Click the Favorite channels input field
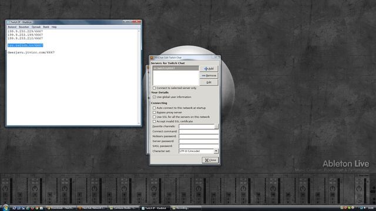This screenshot has width=376, height=211. 197,127
